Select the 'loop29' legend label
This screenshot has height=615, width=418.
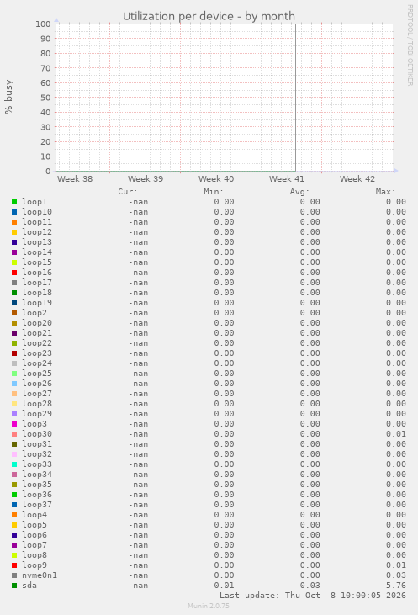click(x=37, y=414)
